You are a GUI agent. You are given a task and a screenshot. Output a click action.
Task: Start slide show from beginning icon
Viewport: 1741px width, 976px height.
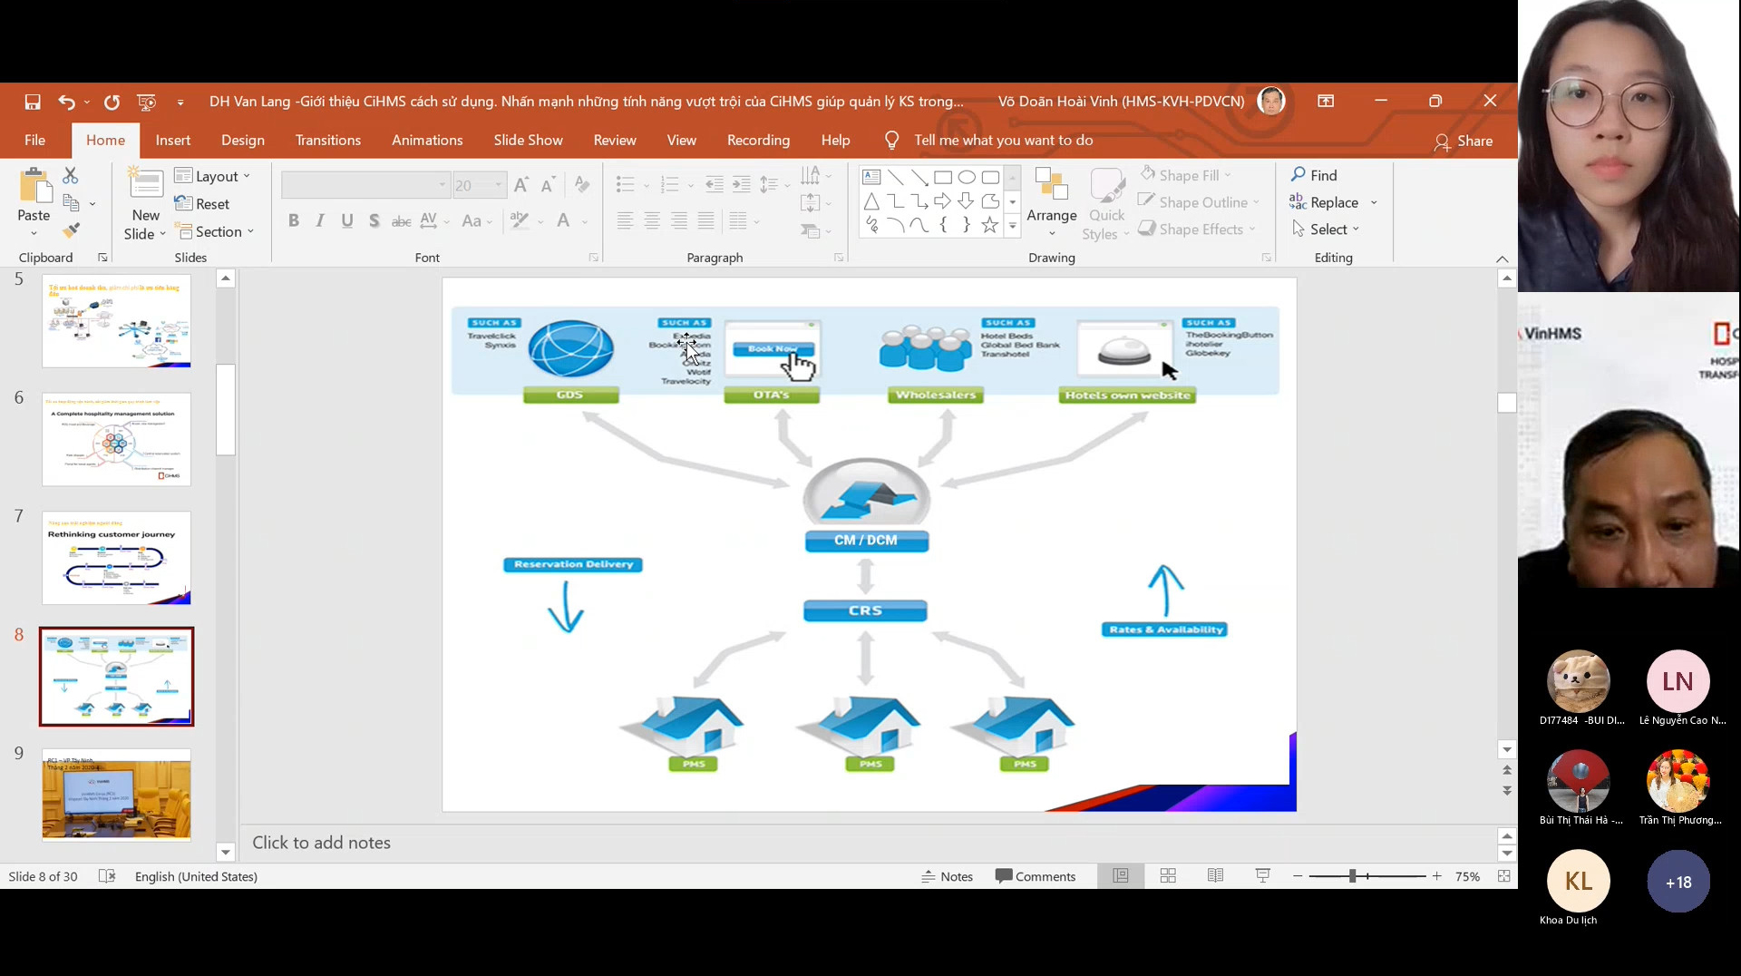click(146, 102)
